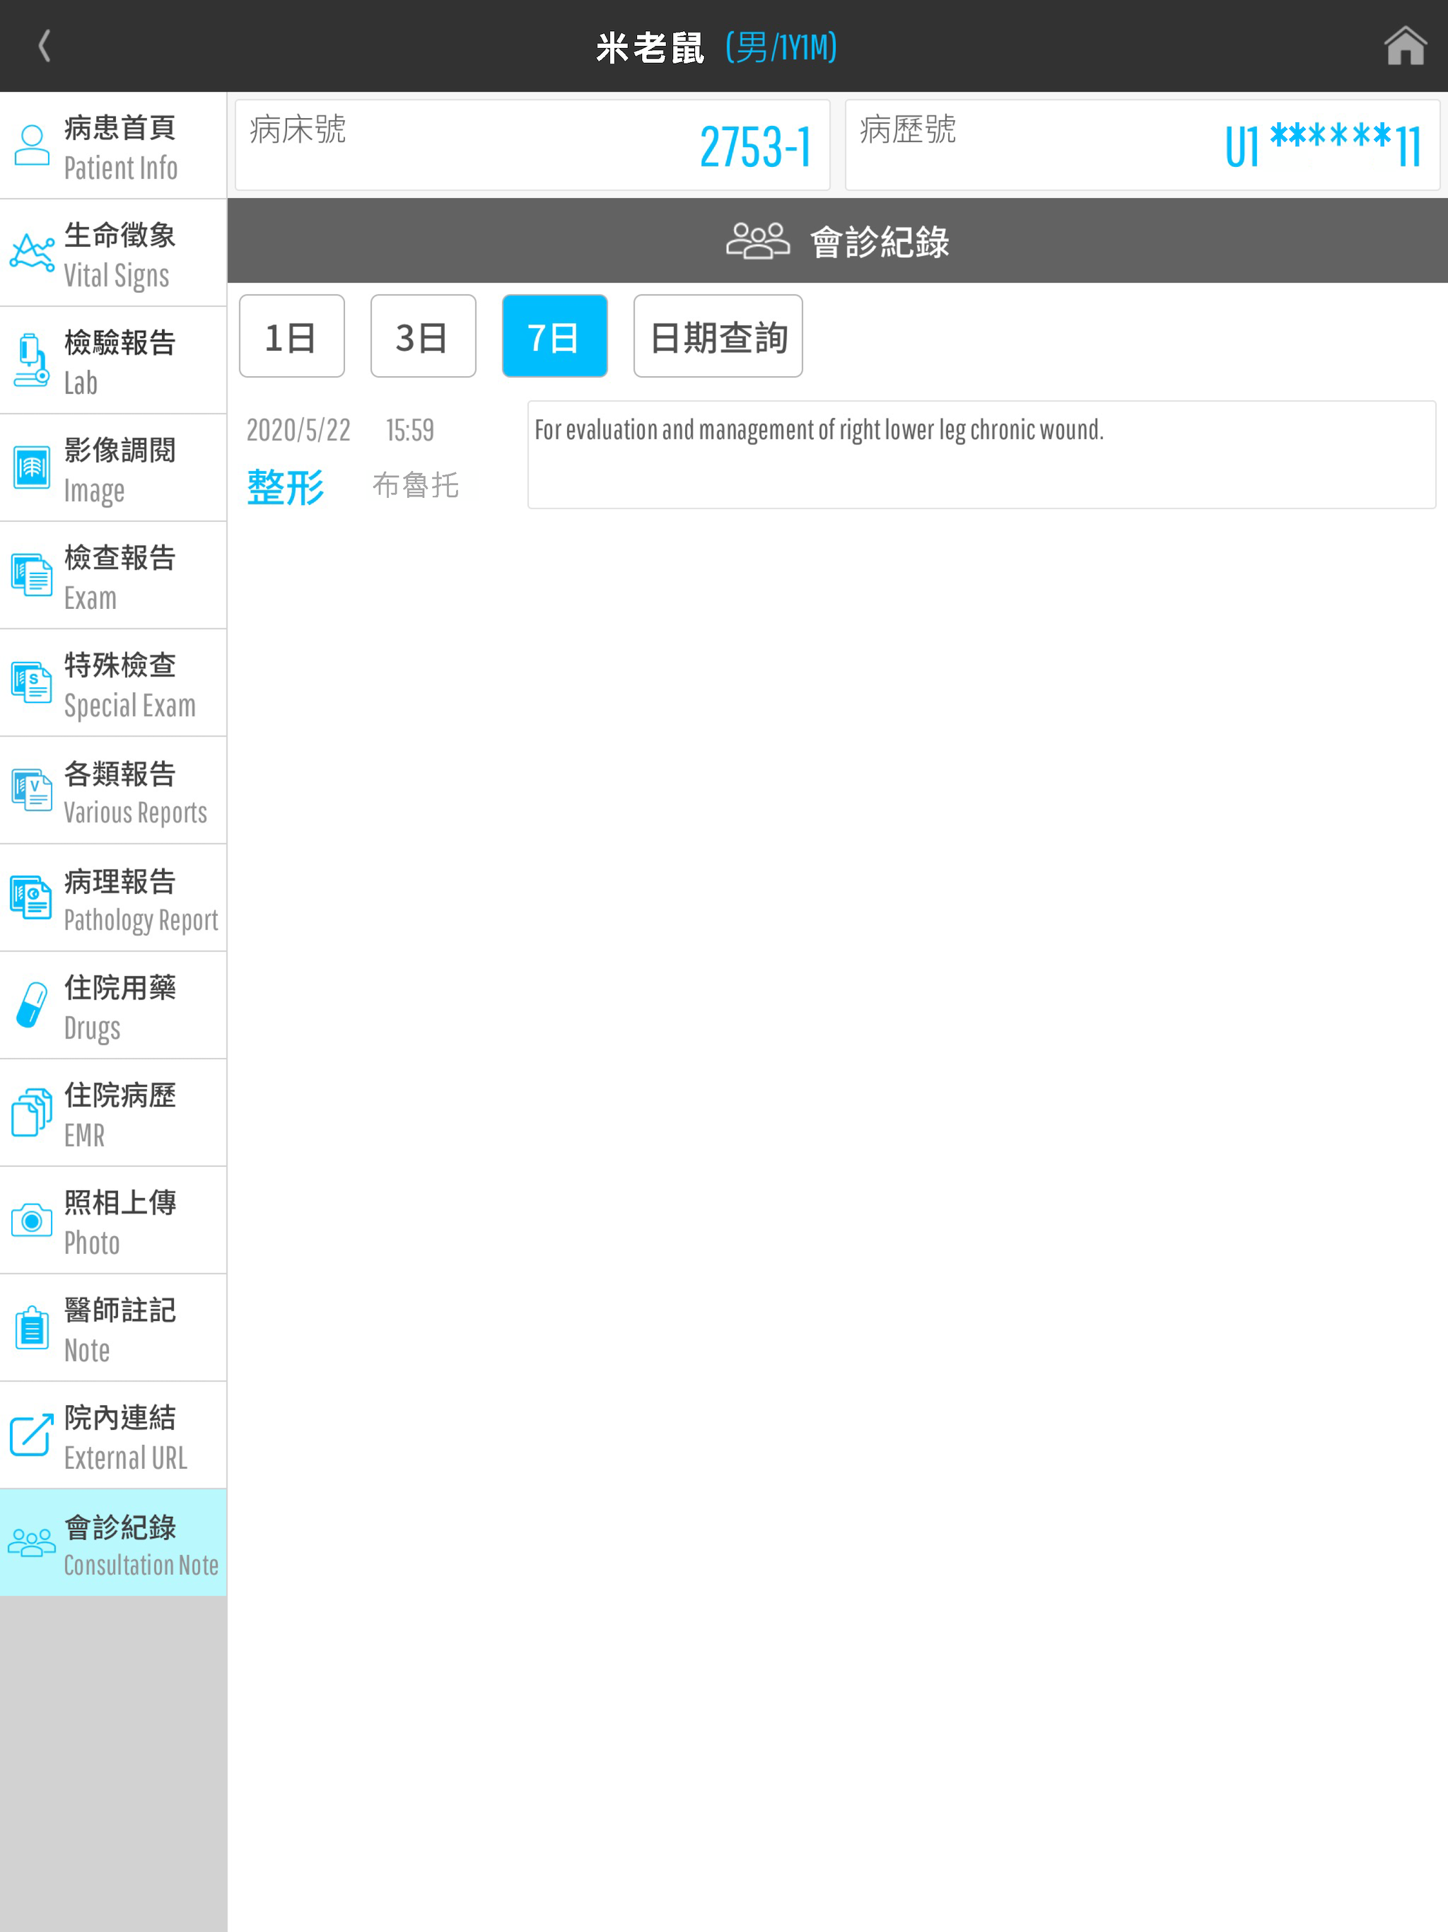This screenshot has height=1932, width=1448.
Task: Open 住院用藥 Drugs menu
Action: pos(114,1006)
